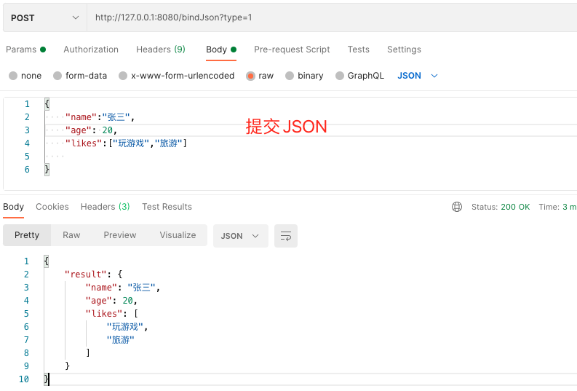Open the response Cookies tab
Image resolution: width=577 pixels, height=391 pixels.
[52, 207]
